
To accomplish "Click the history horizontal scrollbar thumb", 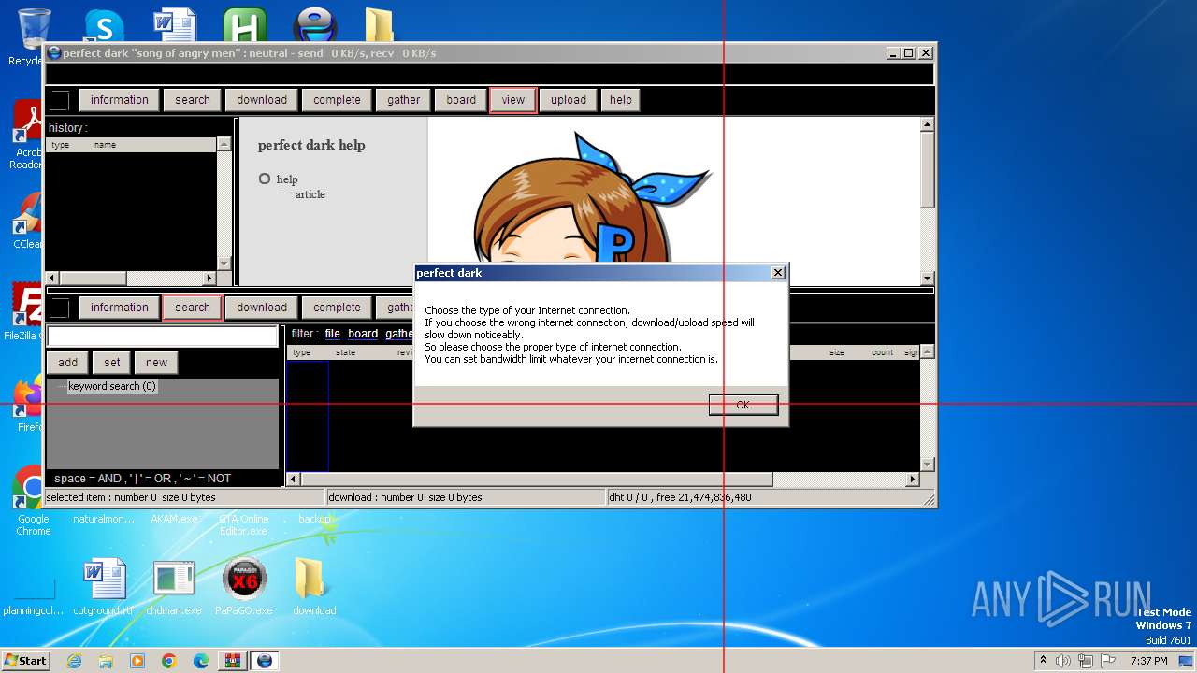I will [93, 279].
